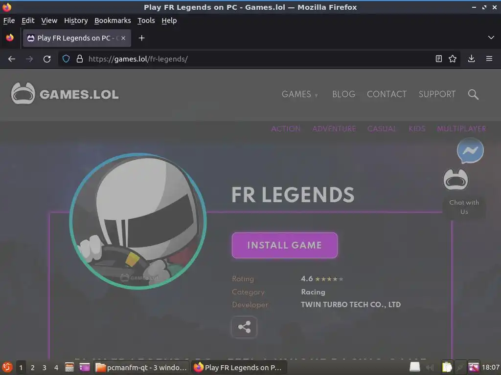This screenshot has width=501, height=375.
Task: Switch to pcmanfm-qt windows in taskbar
Action: click(x=141, y=367)
